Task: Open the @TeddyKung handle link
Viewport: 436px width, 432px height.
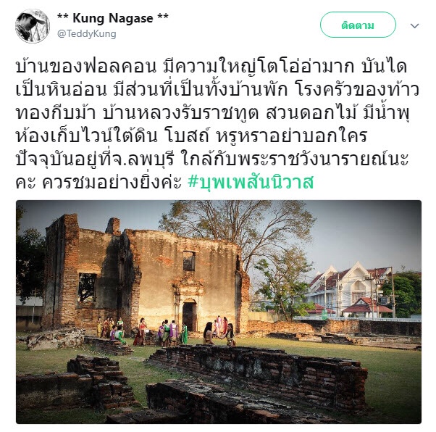Action: (x=87, y=34)
